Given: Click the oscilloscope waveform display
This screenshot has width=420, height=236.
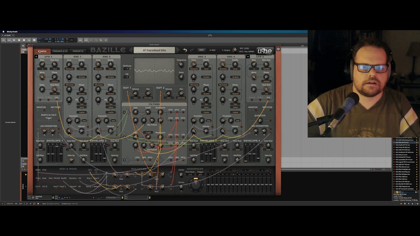Looking at the screenshot, I should [155, 70].
